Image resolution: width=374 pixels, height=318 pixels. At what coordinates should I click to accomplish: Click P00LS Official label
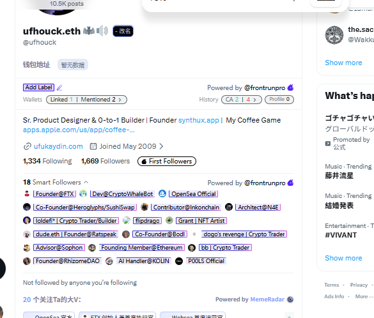point(206,261)
